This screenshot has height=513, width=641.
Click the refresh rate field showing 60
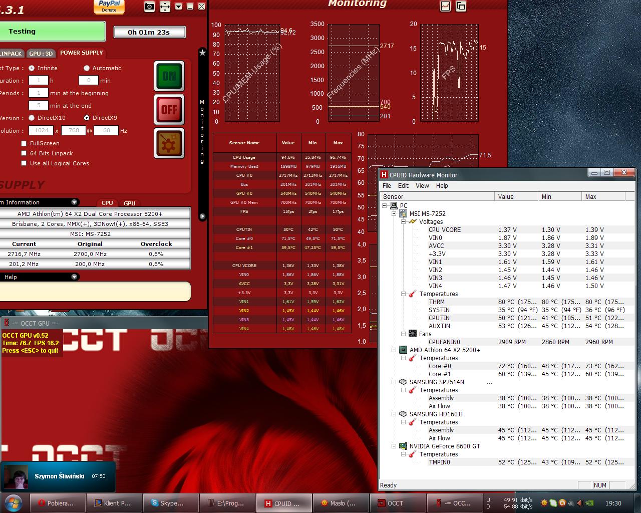(106, 130)
